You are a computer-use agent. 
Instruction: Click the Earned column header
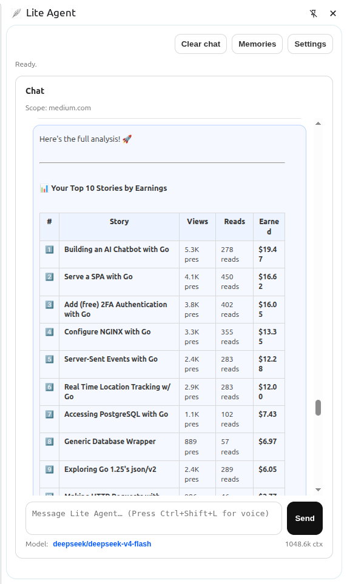pyautogui.click(x=269, y=227)
